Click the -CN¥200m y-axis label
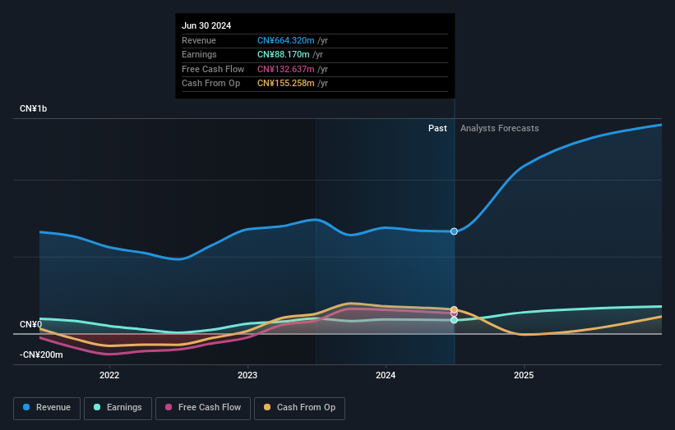Screen dimensions: 675x430 (41, 355)
